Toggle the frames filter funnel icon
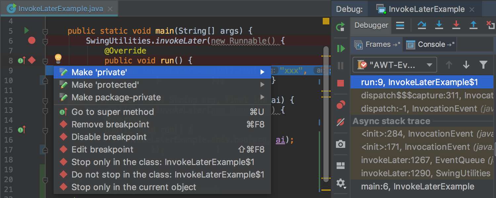Viewport: 496px width, 198px height. (x=484, y=65)
